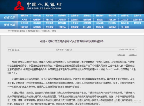Click 金融标准化 in the navigation
144x106 pixels.
tap(137, 20)
